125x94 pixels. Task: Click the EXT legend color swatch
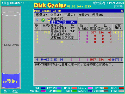coord(74,91)
